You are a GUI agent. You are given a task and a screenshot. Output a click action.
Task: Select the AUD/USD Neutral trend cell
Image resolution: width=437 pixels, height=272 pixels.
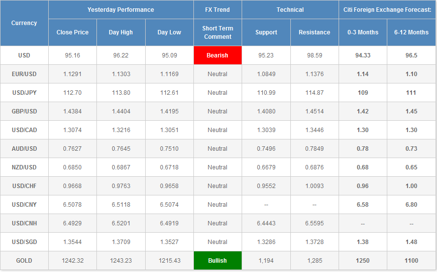(218, 149)
